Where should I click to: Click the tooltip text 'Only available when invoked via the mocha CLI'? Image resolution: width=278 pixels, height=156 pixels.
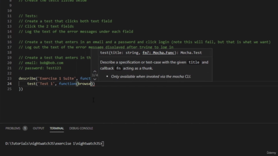(151, 77)
